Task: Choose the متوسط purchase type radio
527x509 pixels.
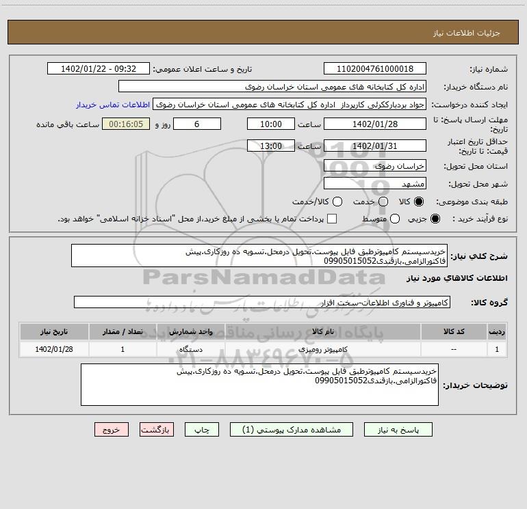Action: click(395, 219)
